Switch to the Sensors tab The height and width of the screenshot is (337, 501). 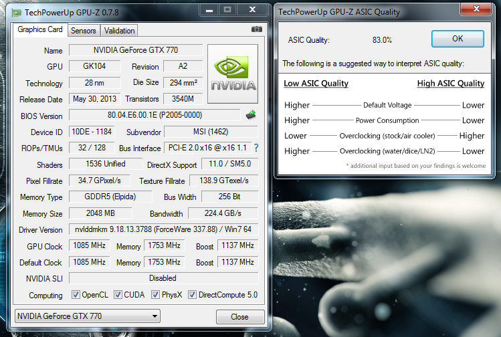(x=84, y=31)
